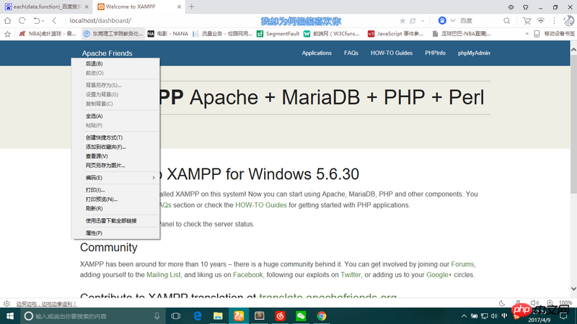Open the shopping cart toolbar icon
Screen dimensions: 577x324
(527, 21)
